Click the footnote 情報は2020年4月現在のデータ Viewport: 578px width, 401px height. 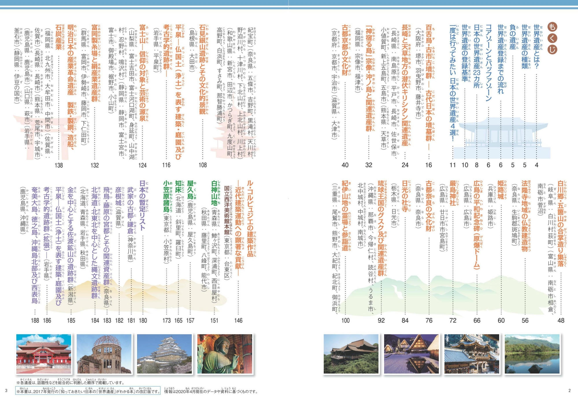coord(211,391)
